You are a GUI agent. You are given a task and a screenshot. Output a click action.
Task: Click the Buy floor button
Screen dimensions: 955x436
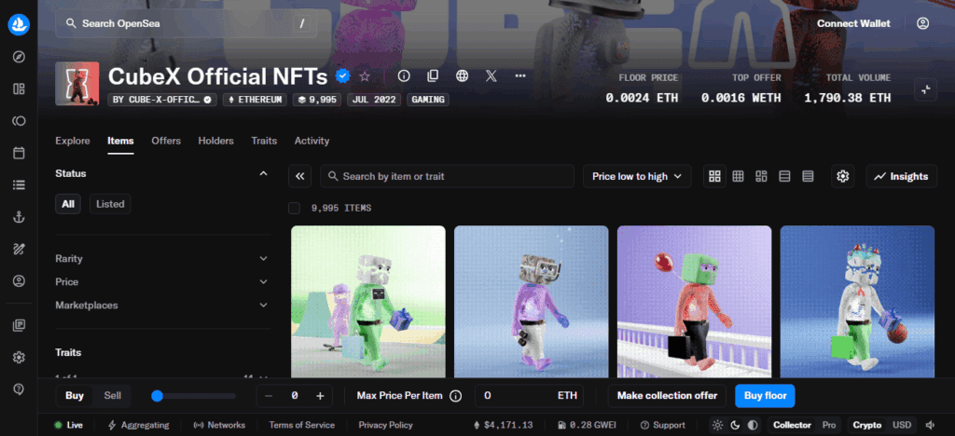click(x=765, y=396)
